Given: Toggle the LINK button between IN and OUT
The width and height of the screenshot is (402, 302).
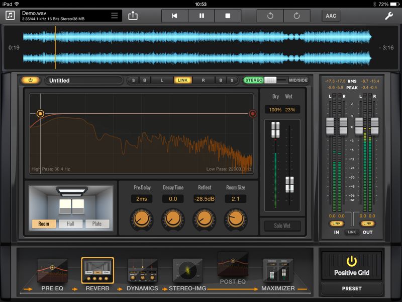Looking at the screenshot, I should (x=352, y=232).
